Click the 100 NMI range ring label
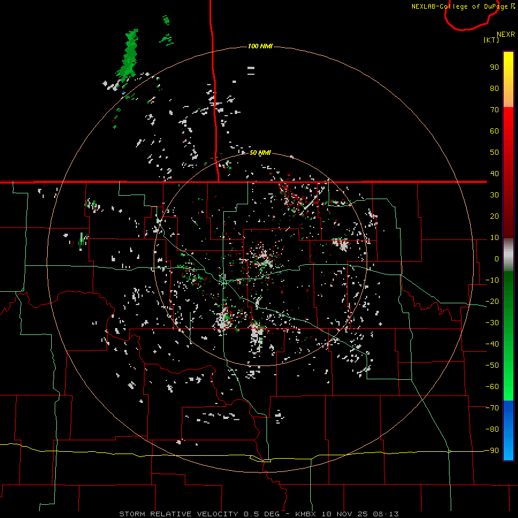 (x=260, y=46)
